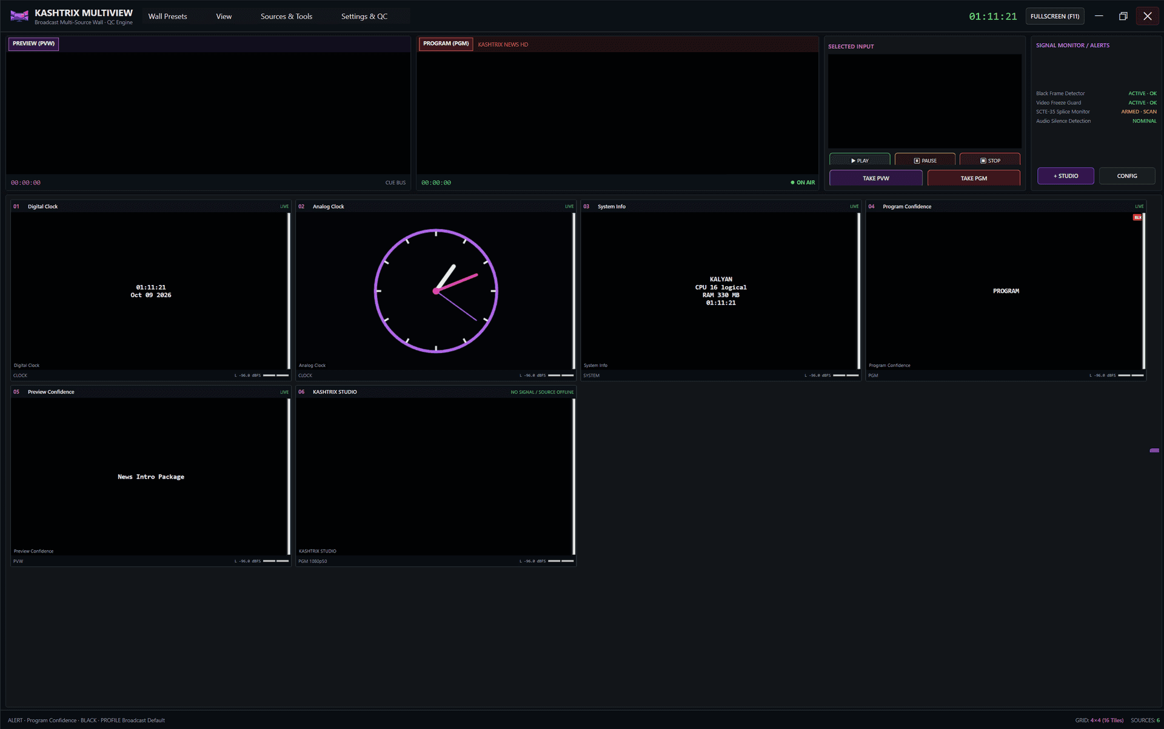This screenshot has height=729, width=1164.
Task: Click the Stop playback button
Action: click(990, 160)
